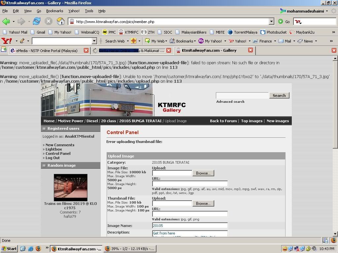Click Mail on the Yahoo toolbar
This screenshot has height=253, width=338.
click(x=285, y=41)
